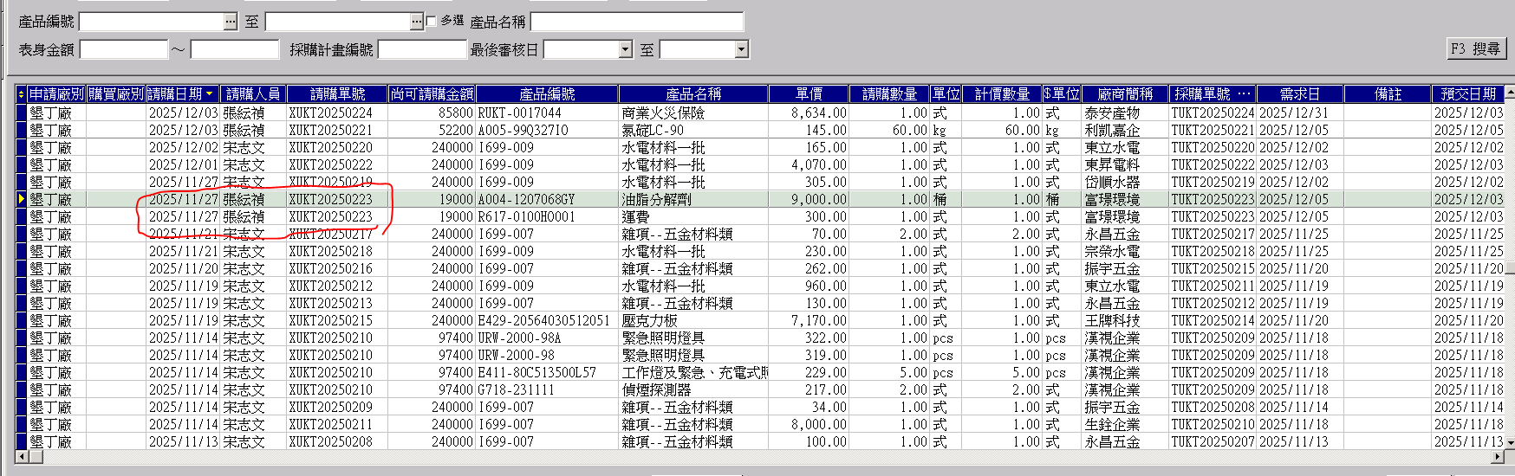Viewport: 1515px width, 476px height.
Task: Open lookup button for ending 產品編號 field
Action: coord(417,22)
